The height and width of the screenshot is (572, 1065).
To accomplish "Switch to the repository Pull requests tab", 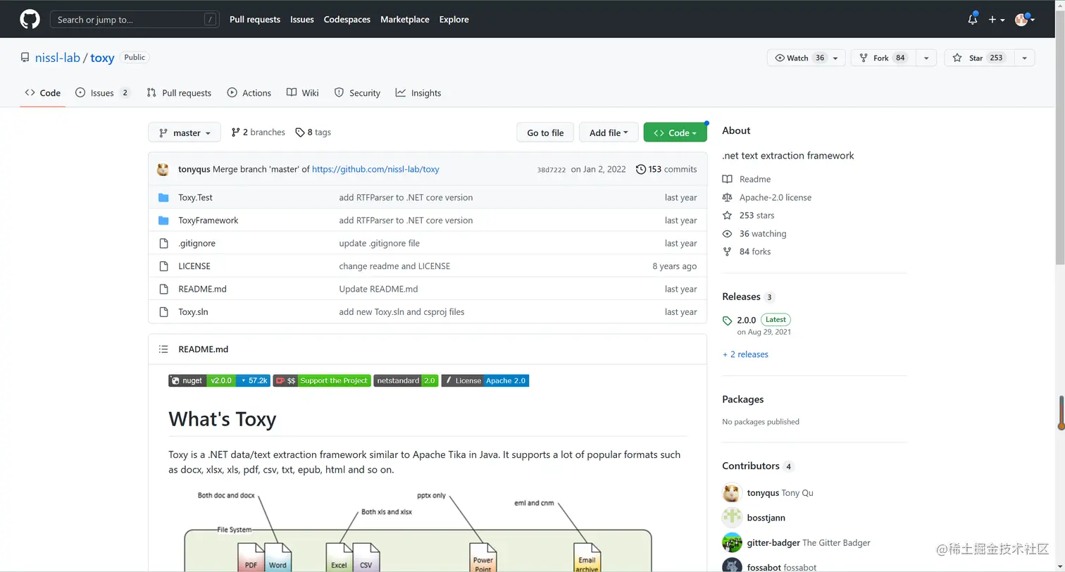I will pyautogui.click(x=179, y=93).
